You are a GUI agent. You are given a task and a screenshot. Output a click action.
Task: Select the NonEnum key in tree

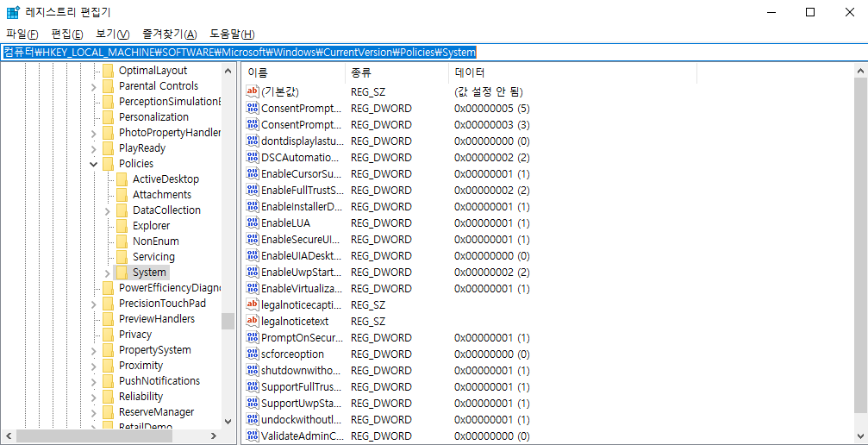[155, 241]
